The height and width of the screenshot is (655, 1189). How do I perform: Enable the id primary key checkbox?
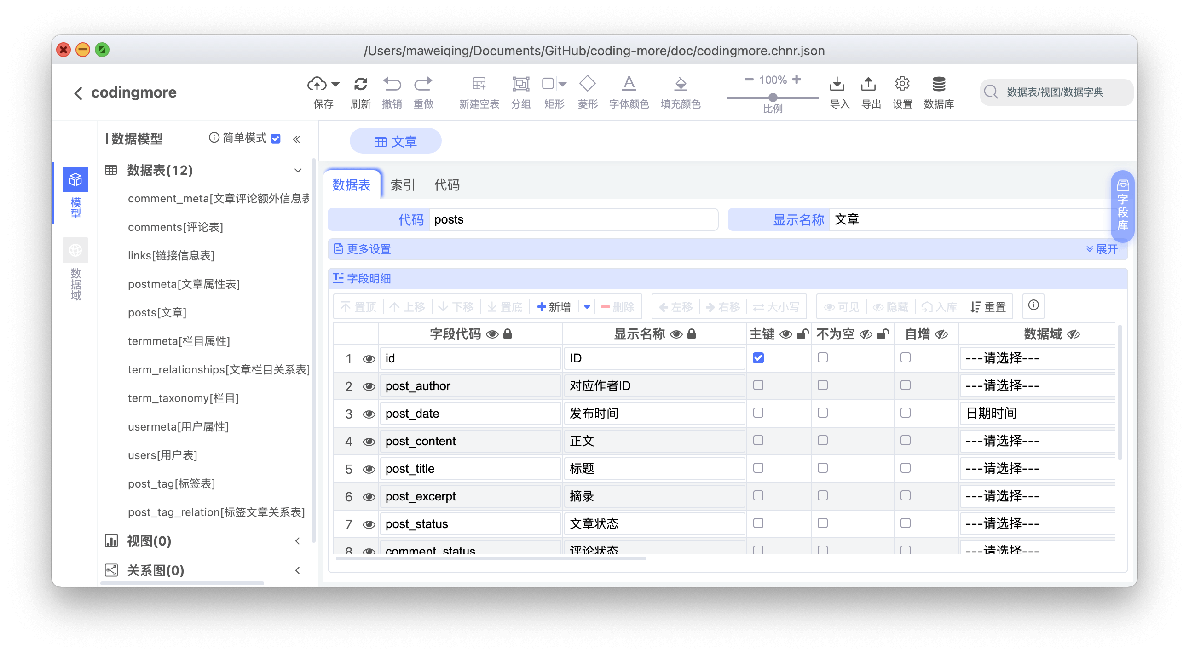[x=757, y=358]
